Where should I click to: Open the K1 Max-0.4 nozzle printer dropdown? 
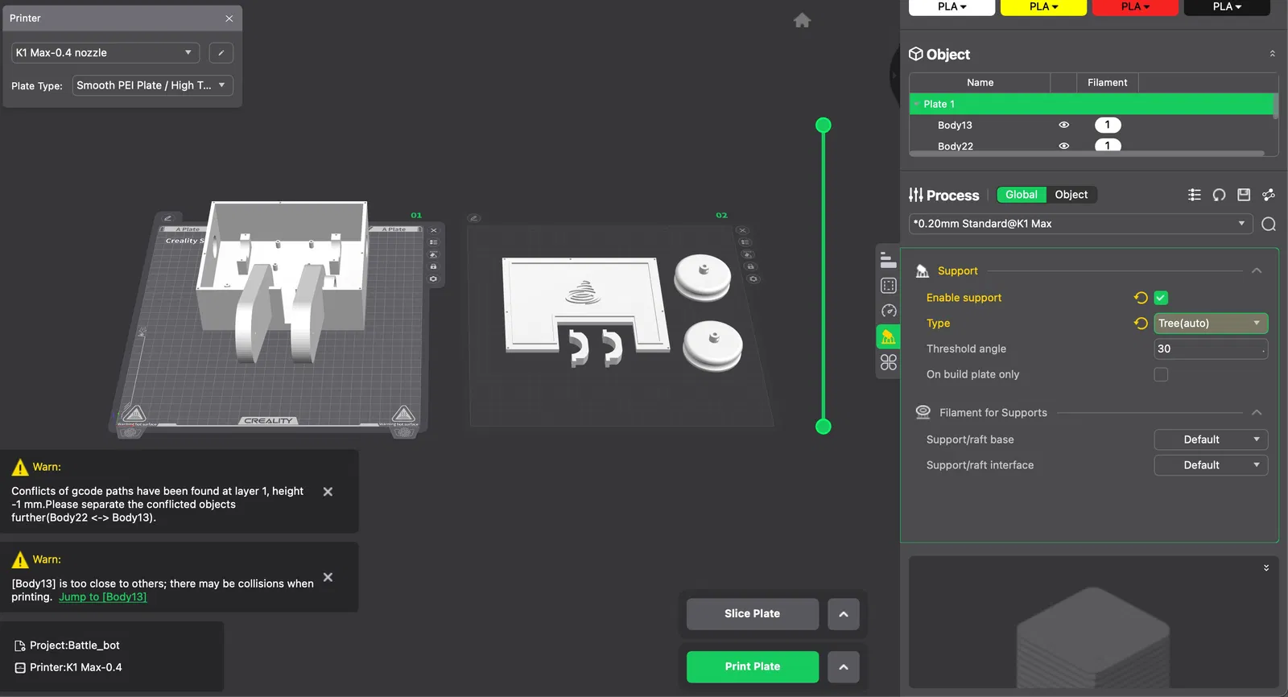click(105, 53)
